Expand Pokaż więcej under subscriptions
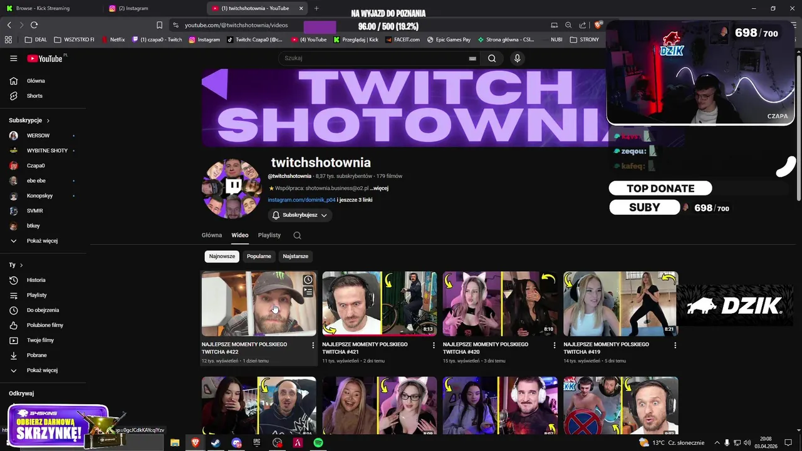This screenshot has width=802, height=451. pyautogui.click(x=42, y=241)
